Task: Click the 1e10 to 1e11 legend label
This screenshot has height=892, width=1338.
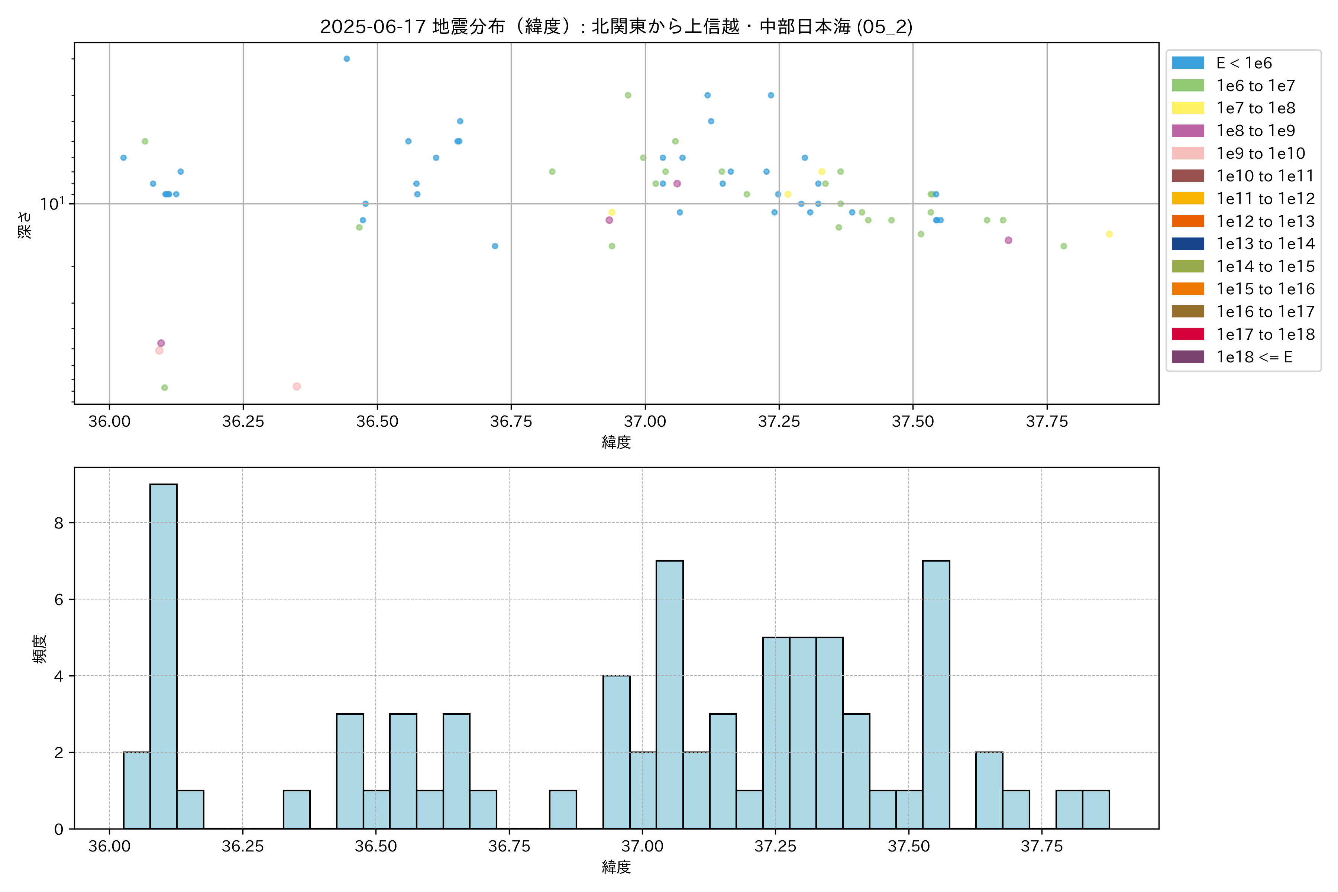Action: tap(1265, 176)
